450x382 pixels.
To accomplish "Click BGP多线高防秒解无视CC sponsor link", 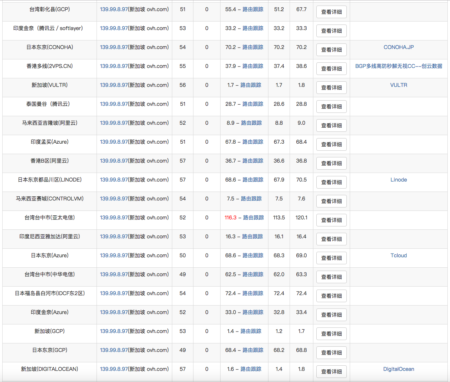I will pos(398,66).
